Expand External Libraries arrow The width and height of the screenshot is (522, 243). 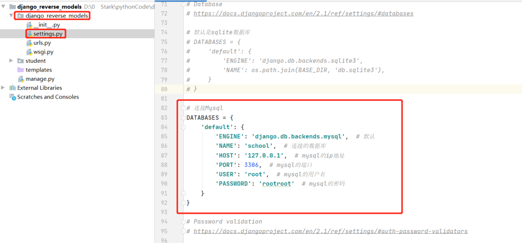(3, 87)
